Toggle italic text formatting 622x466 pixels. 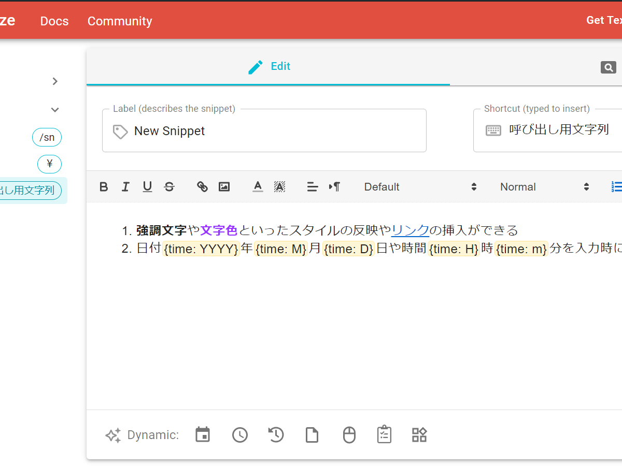[x=125, y=187]
